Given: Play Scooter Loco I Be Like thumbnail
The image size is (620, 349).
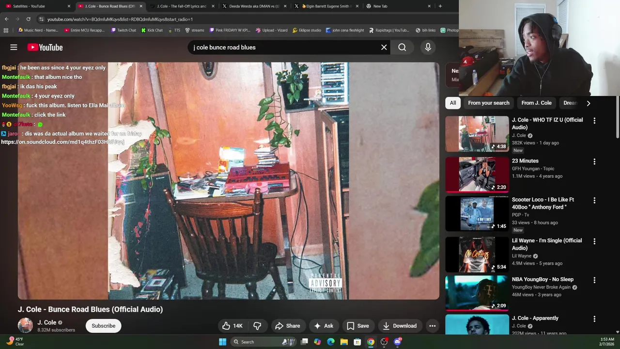Looking at the screenshot, I should tap(477, 214).
